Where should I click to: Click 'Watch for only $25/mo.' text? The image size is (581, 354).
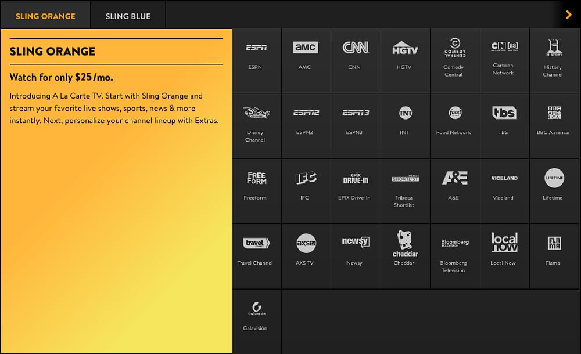tap(62, 77)
